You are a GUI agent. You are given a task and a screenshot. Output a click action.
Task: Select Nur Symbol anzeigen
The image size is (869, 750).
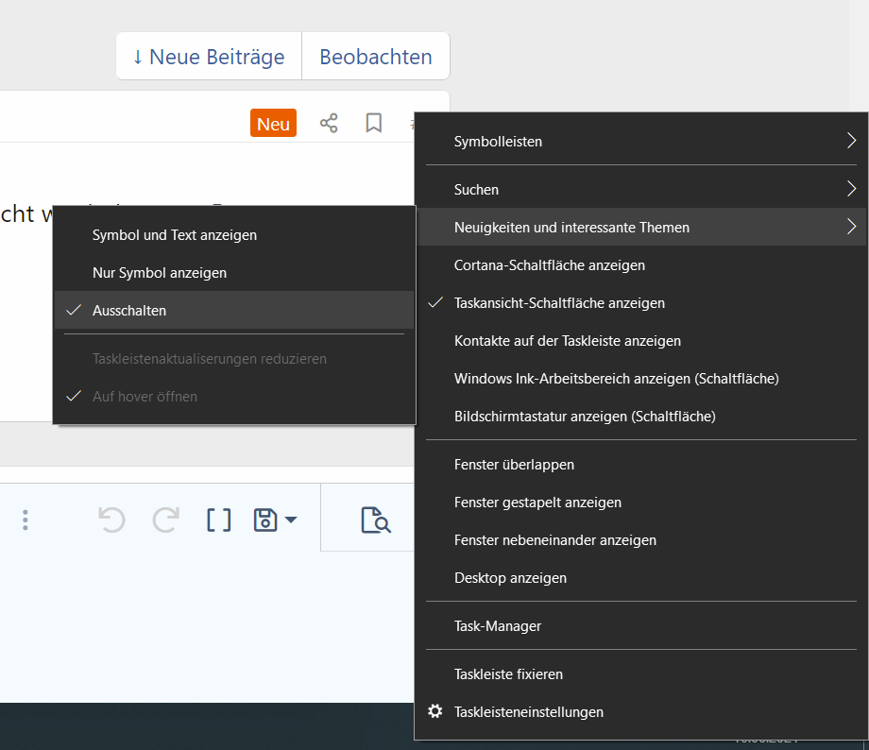[x=159, y=272]
